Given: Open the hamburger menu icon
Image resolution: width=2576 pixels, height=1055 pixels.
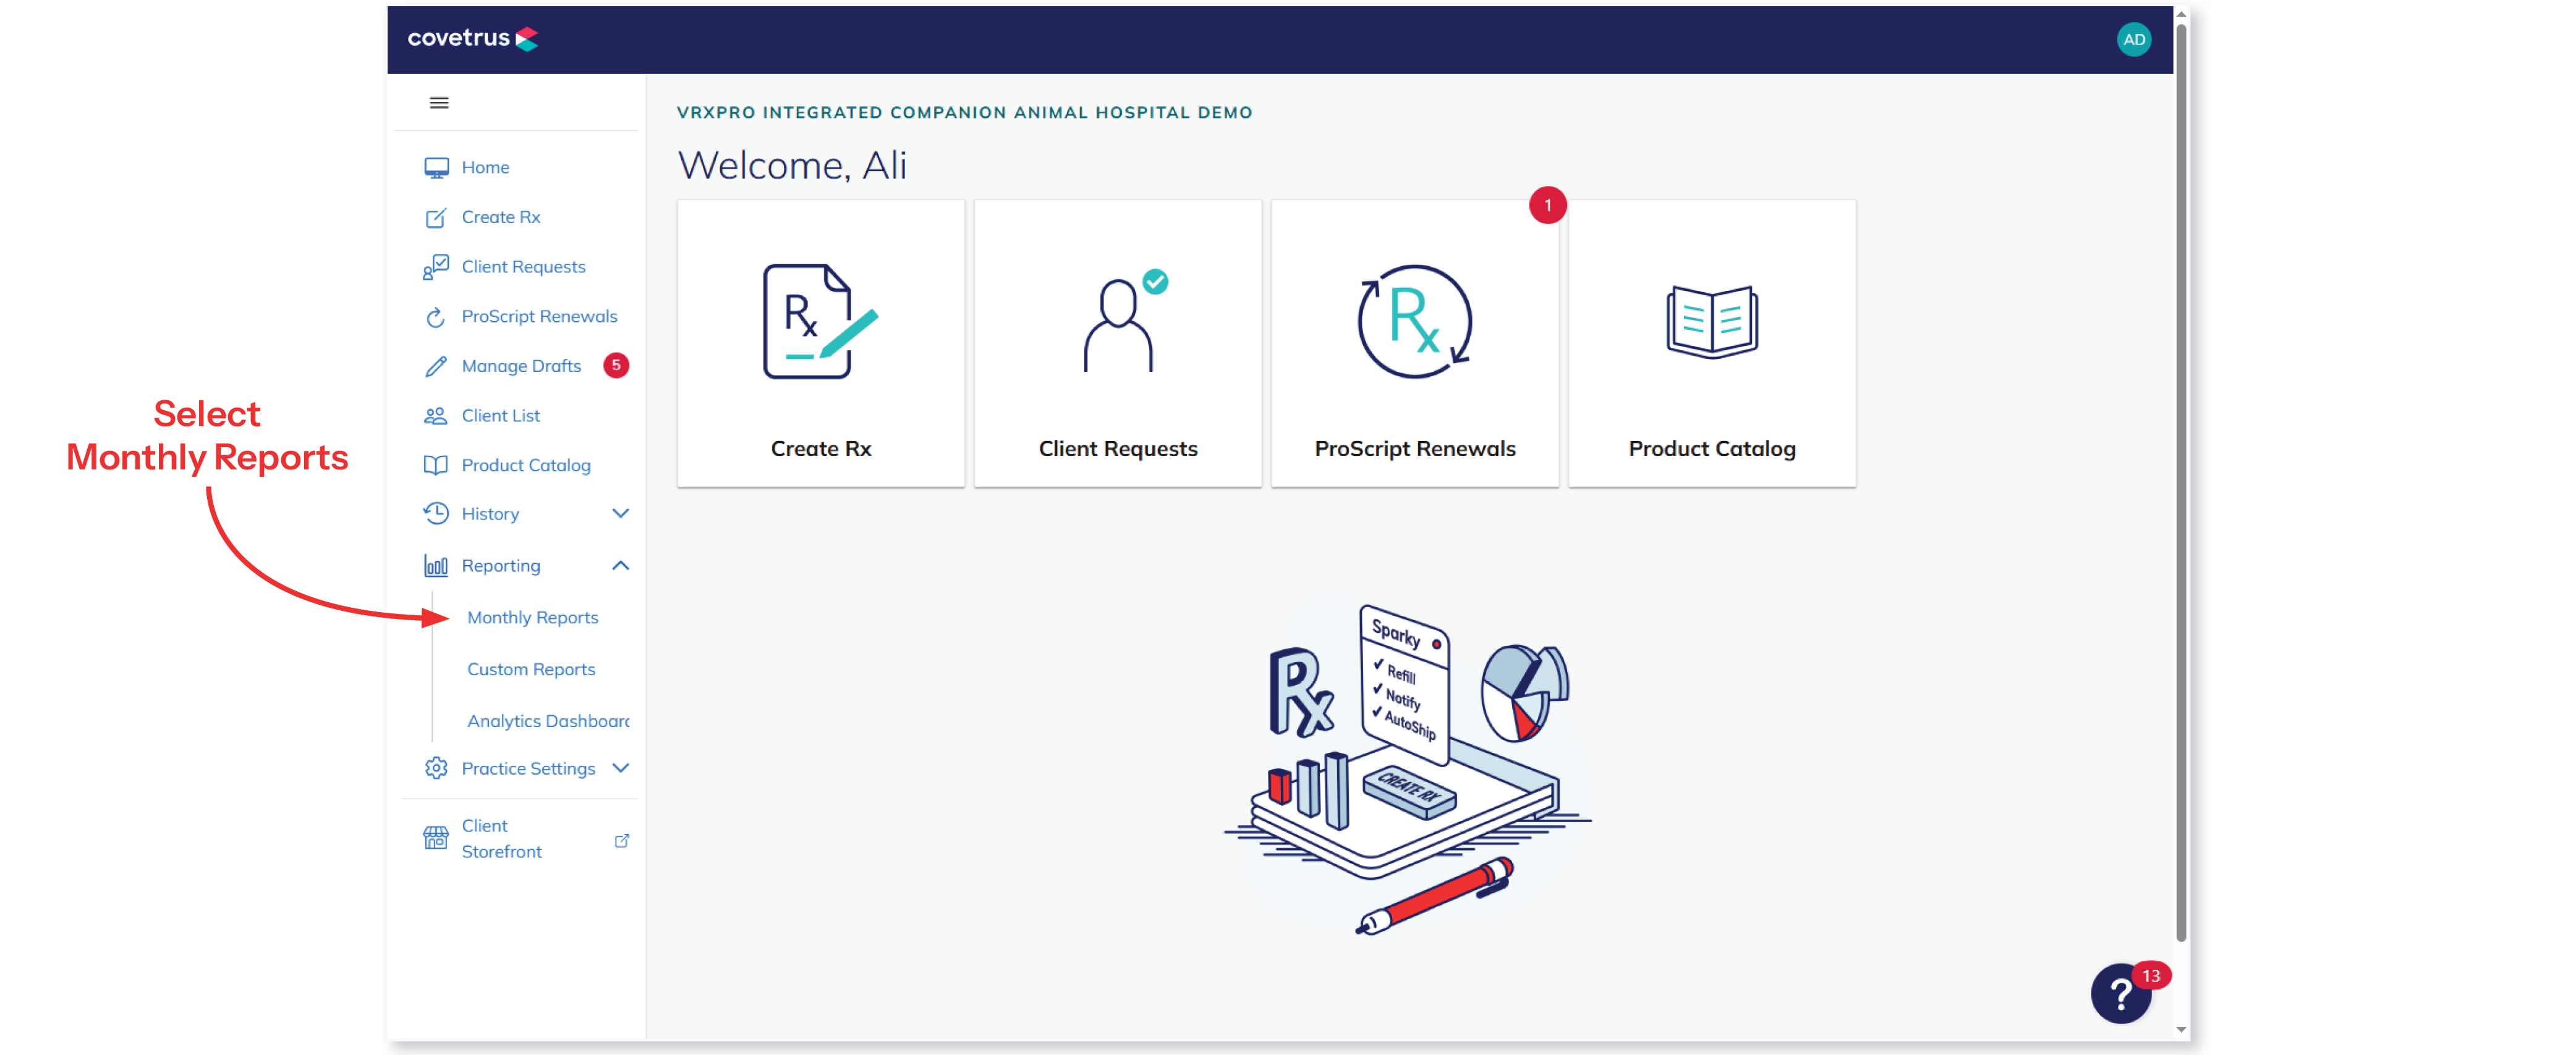Looking at the screenshot, I should pyautogui.click(x=438, y=103).
